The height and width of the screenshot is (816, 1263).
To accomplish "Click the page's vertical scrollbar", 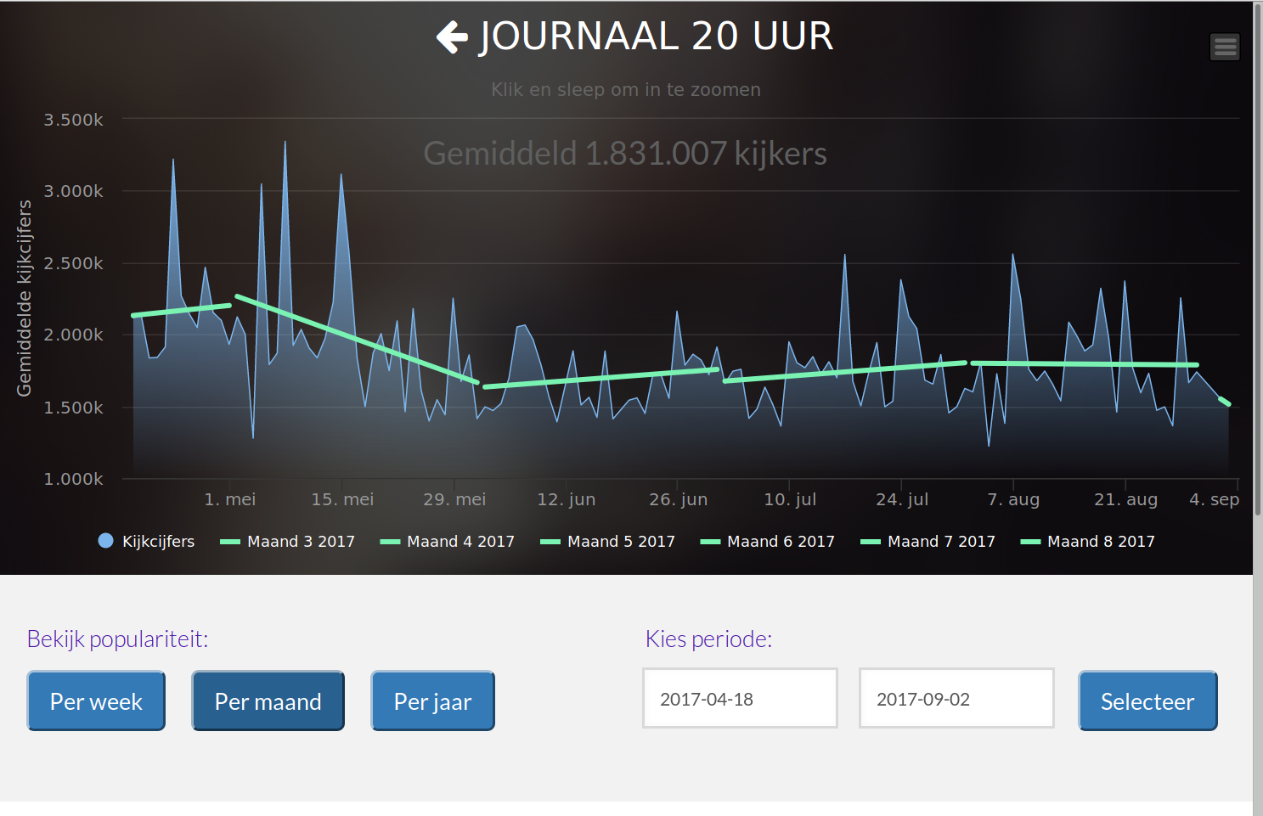I will click(1257, 425).
